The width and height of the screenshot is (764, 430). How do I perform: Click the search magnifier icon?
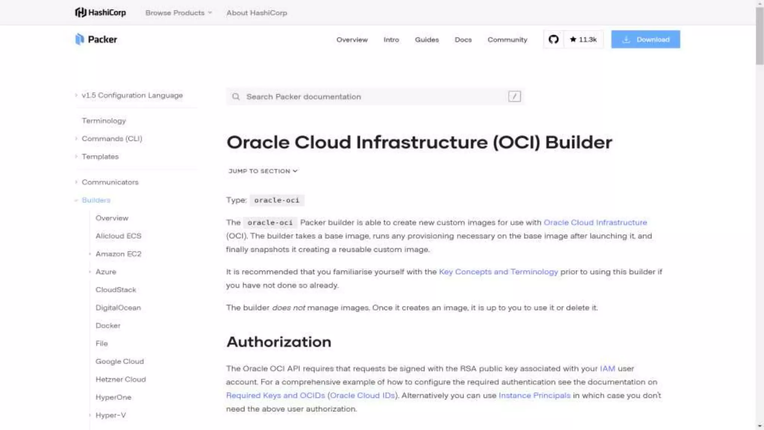click(x=236, y=97)
